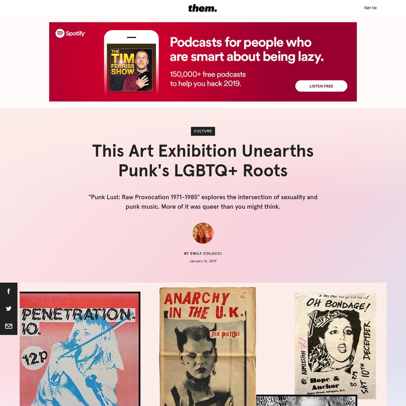The height and width of the screenshot is (406, 406).
Task: Click the LISTEN FREE button
Action: point(321,86)
